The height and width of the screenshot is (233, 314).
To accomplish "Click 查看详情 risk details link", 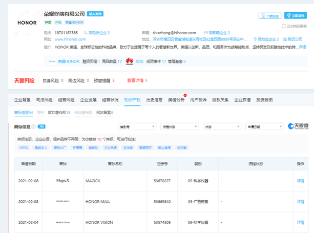I will coord(137,80).
